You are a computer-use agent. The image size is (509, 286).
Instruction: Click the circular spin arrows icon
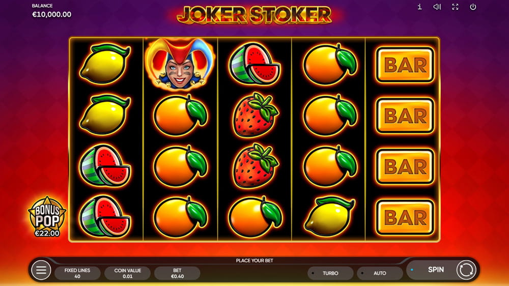[466, 270]
